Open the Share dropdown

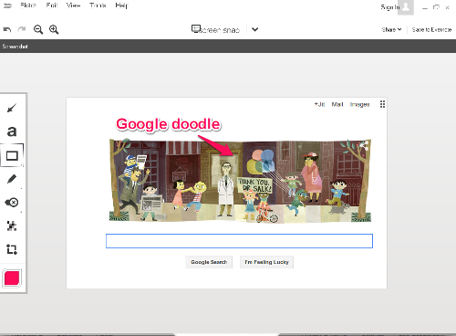click(391, 29)
